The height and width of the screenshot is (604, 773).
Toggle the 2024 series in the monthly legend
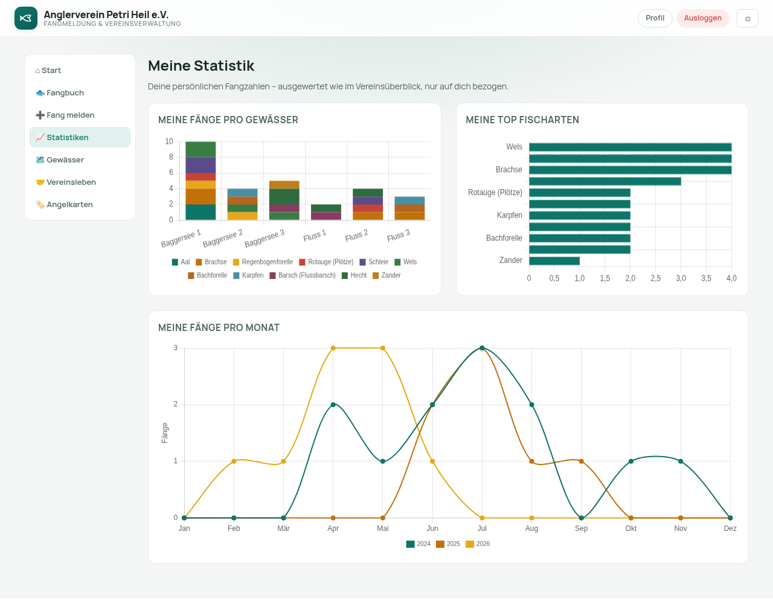pyautogui.click(x=419, y=544)
